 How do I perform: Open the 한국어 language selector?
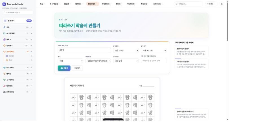211,4
